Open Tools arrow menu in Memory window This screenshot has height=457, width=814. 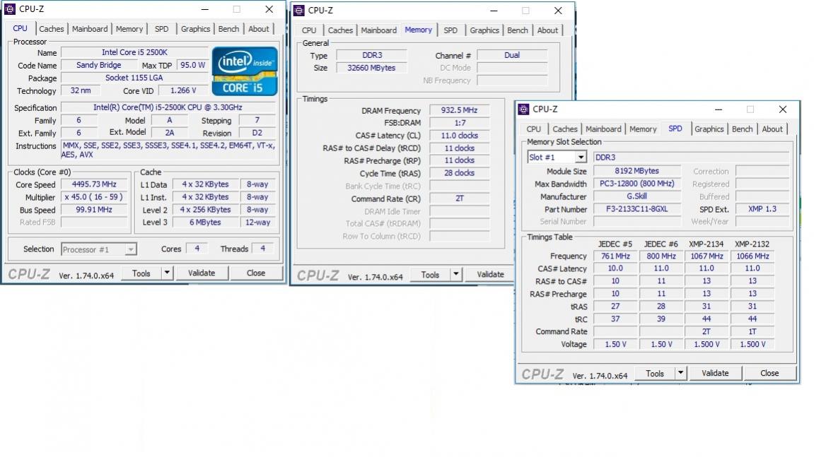tap(455, 275)
